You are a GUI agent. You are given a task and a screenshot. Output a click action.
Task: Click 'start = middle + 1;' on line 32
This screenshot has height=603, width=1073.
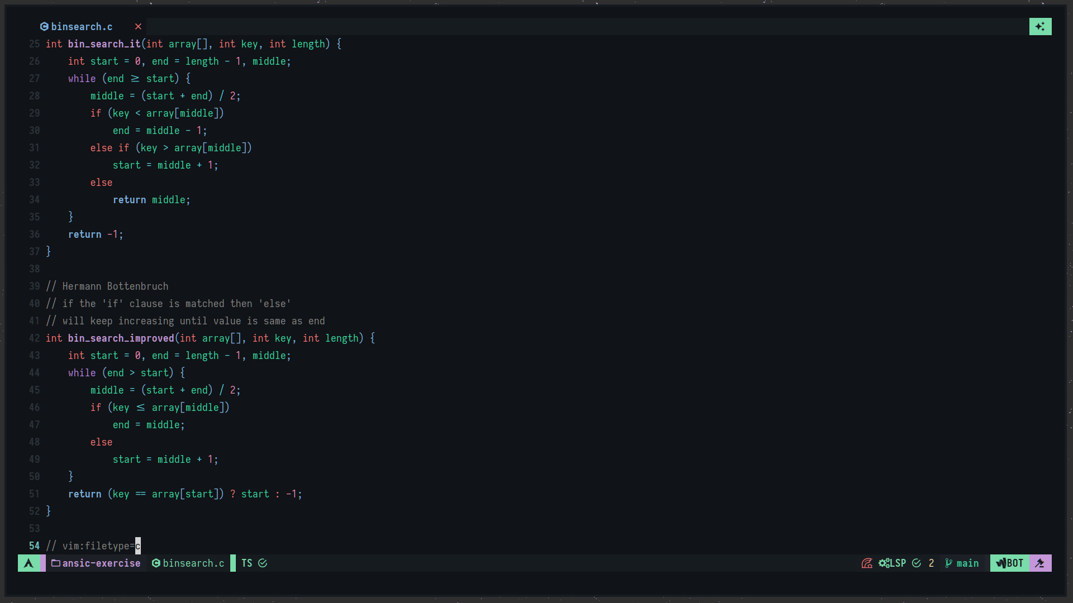pos(165,165)
